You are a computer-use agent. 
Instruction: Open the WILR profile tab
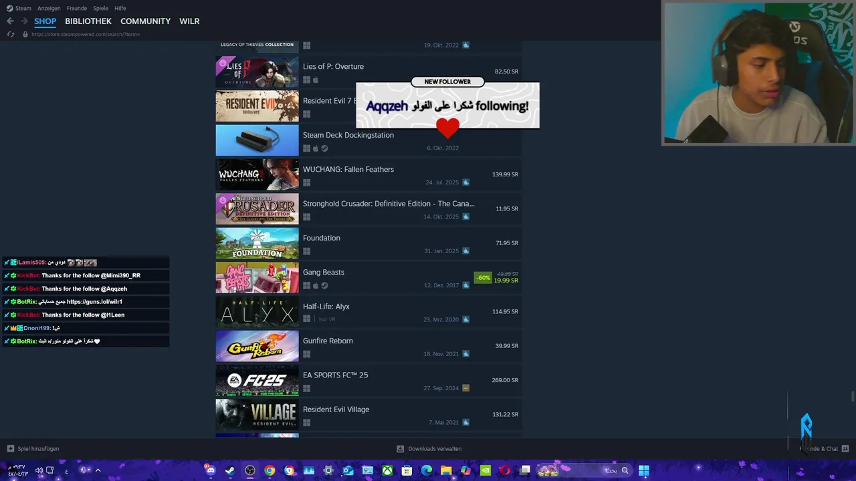click(x=189, y=21)
